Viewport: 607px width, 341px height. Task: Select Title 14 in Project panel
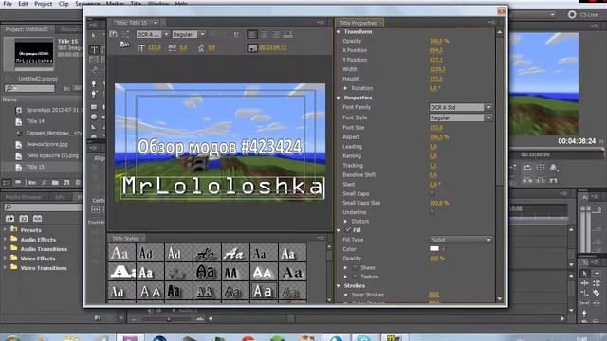pyautogui.click(x=35, y=121)
